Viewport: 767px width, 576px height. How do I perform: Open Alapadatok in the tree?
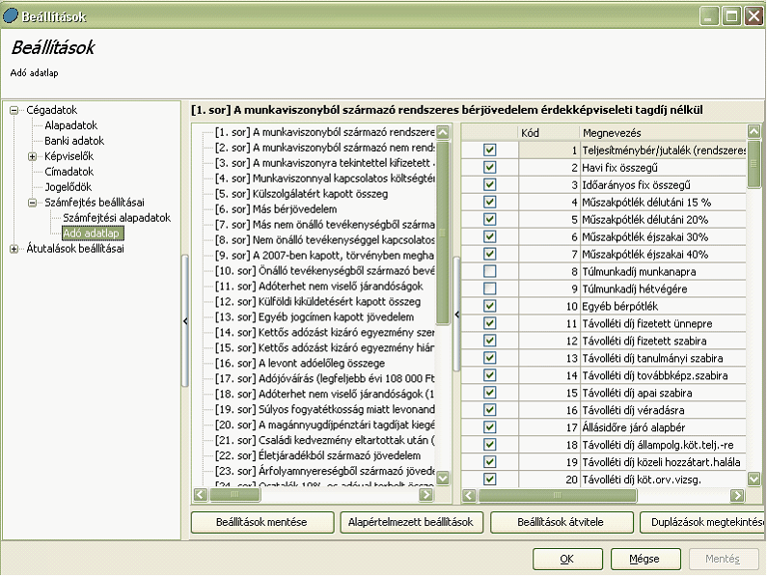click(71, 125)
